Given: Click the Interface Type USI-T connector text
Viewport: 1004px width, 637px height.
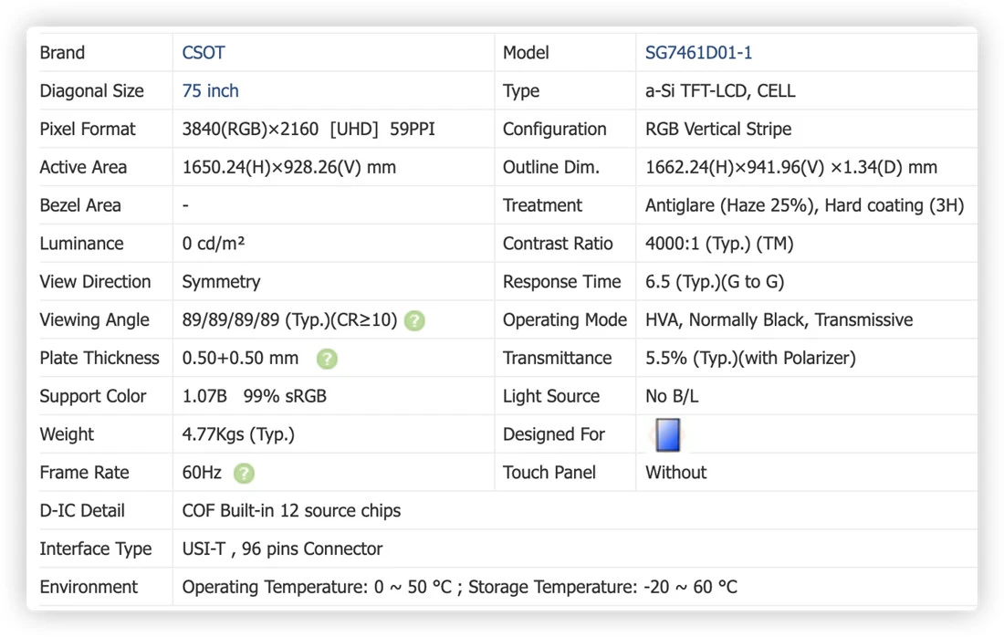Looking at the screenshot, I should 282,548.
